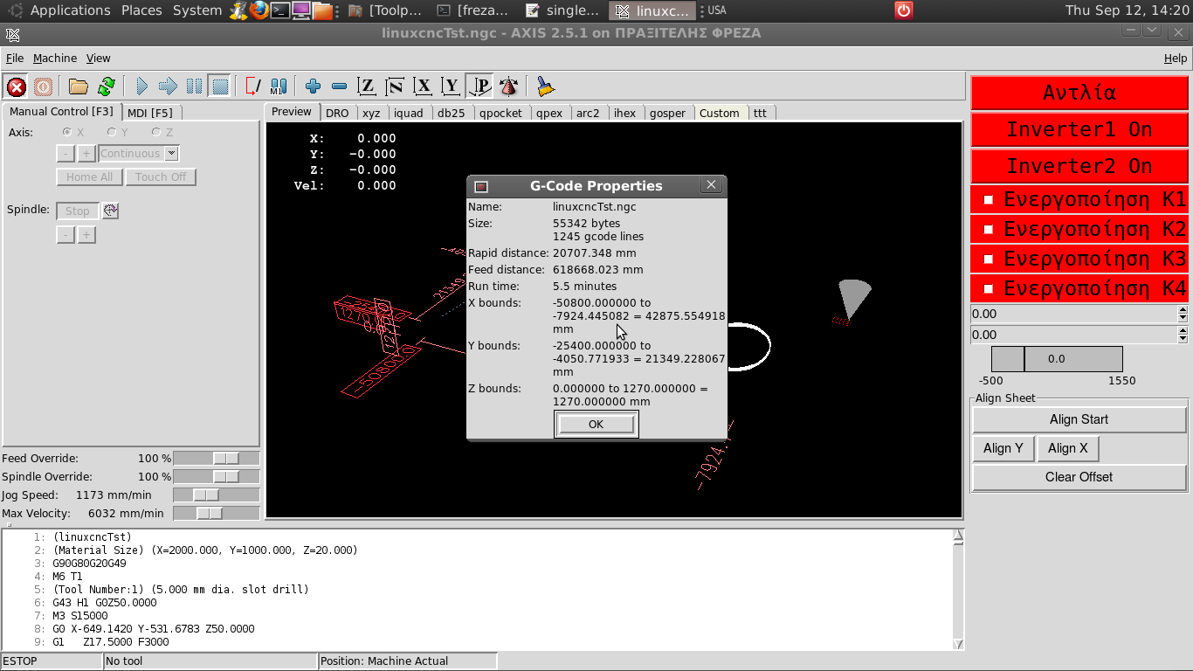This screenshot has height=671, width=1193.
Task: Toggle Inverter2 On
Action: [1079, 166]
